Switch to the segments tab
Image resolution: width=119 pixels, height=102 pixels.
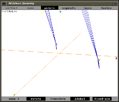tap(69, 8)
